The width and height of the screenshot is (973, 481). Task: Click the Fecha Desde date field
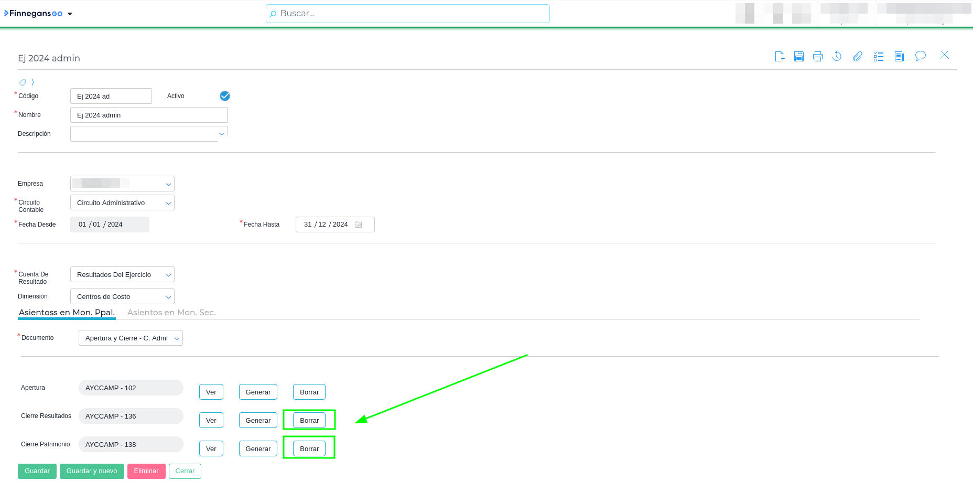point(110,225)
